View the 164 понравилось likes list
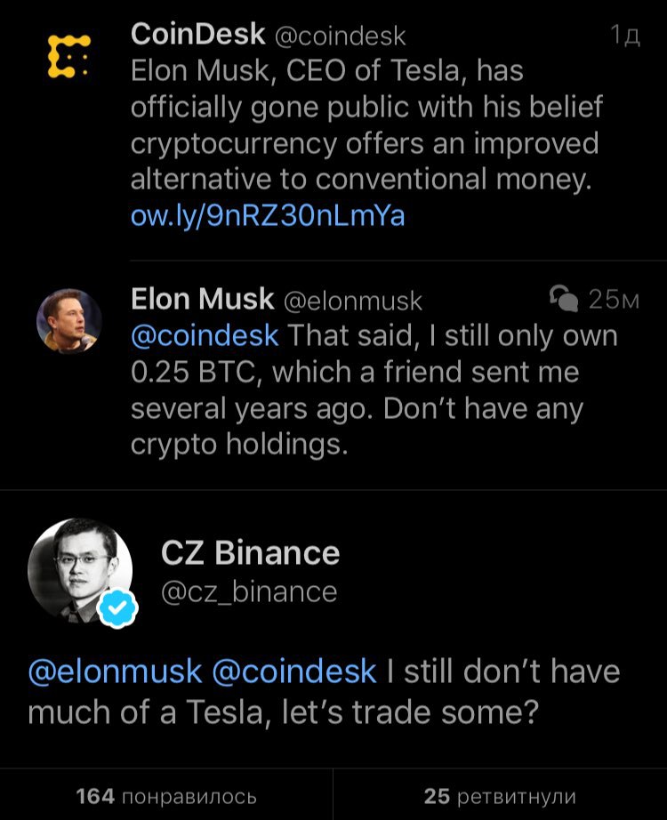The width and height of the screenshot is (667, 820). coord(166,796)
